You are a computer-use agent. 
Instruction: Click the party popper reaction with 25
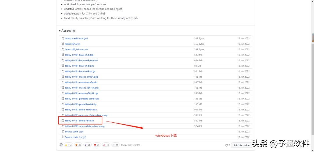(x=87, y=145)
